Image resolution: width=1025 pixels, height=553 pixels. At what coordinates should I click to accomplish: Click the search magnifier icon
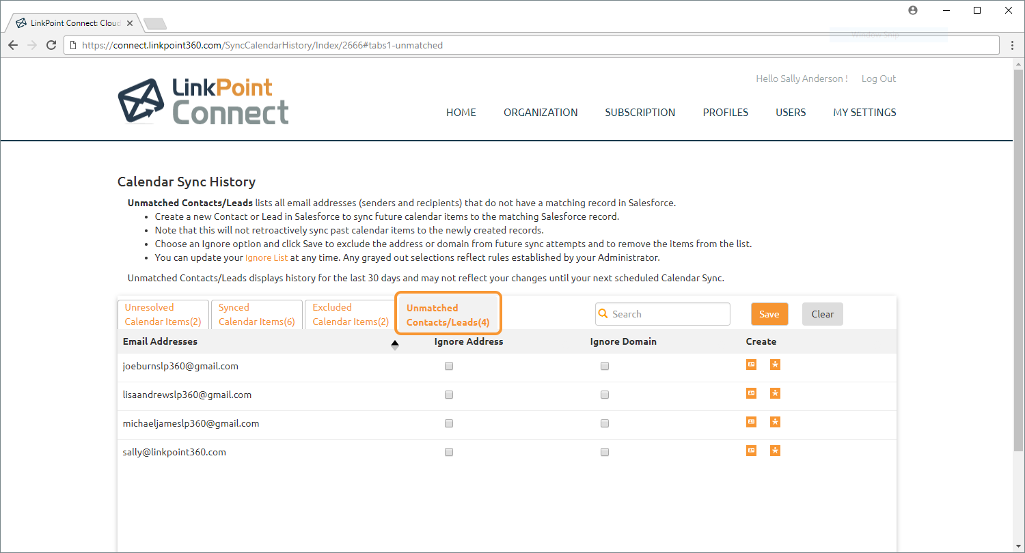pos(603,314)
